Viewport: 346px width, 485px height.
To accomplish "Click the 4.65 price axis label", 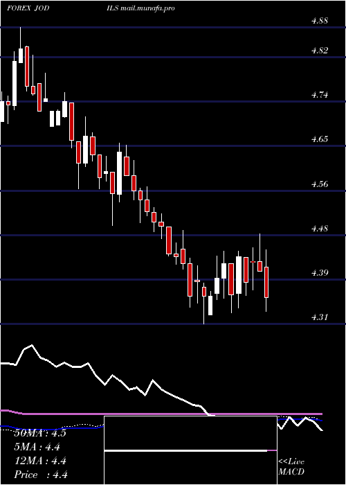I will pos(319,139).
